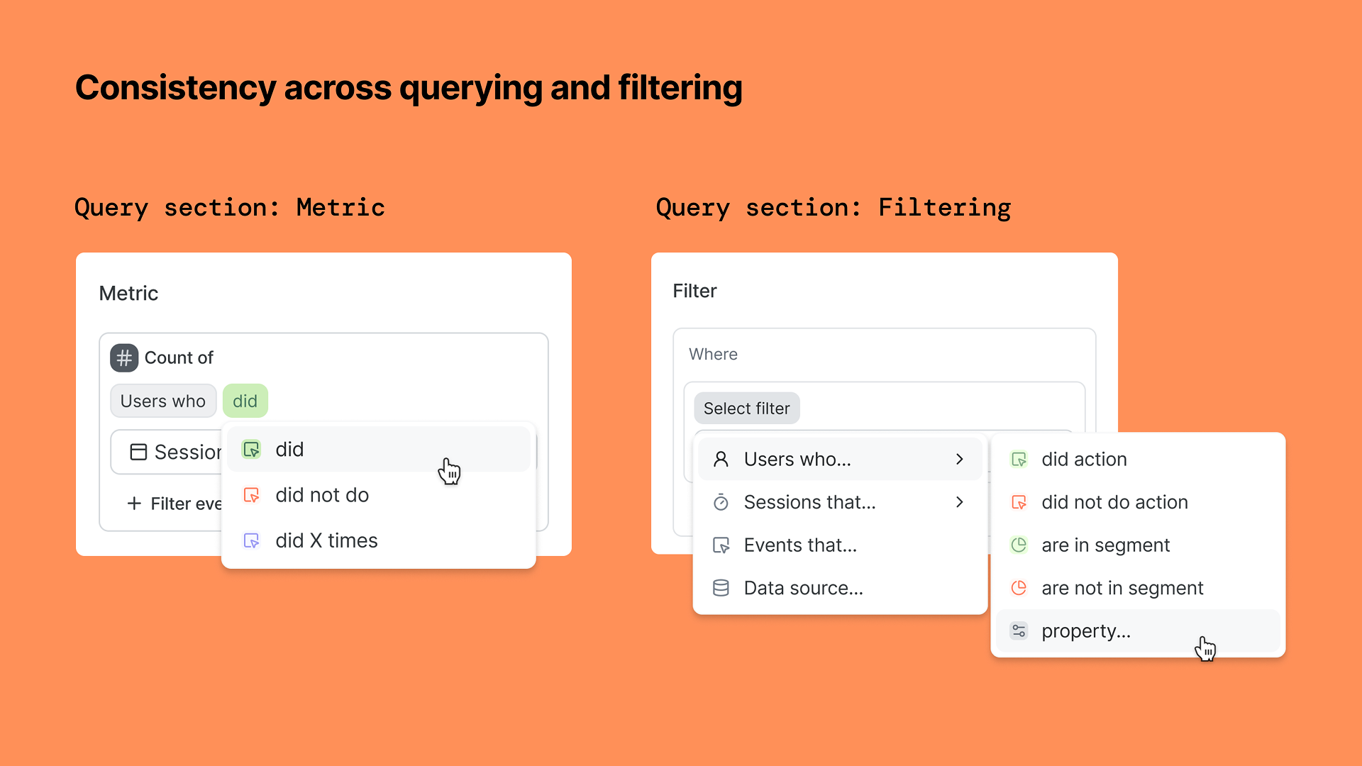This screenshot has height=766, width=1362.
Task: Select 'Data source...' filter category
Action: [x=840, y=588]
